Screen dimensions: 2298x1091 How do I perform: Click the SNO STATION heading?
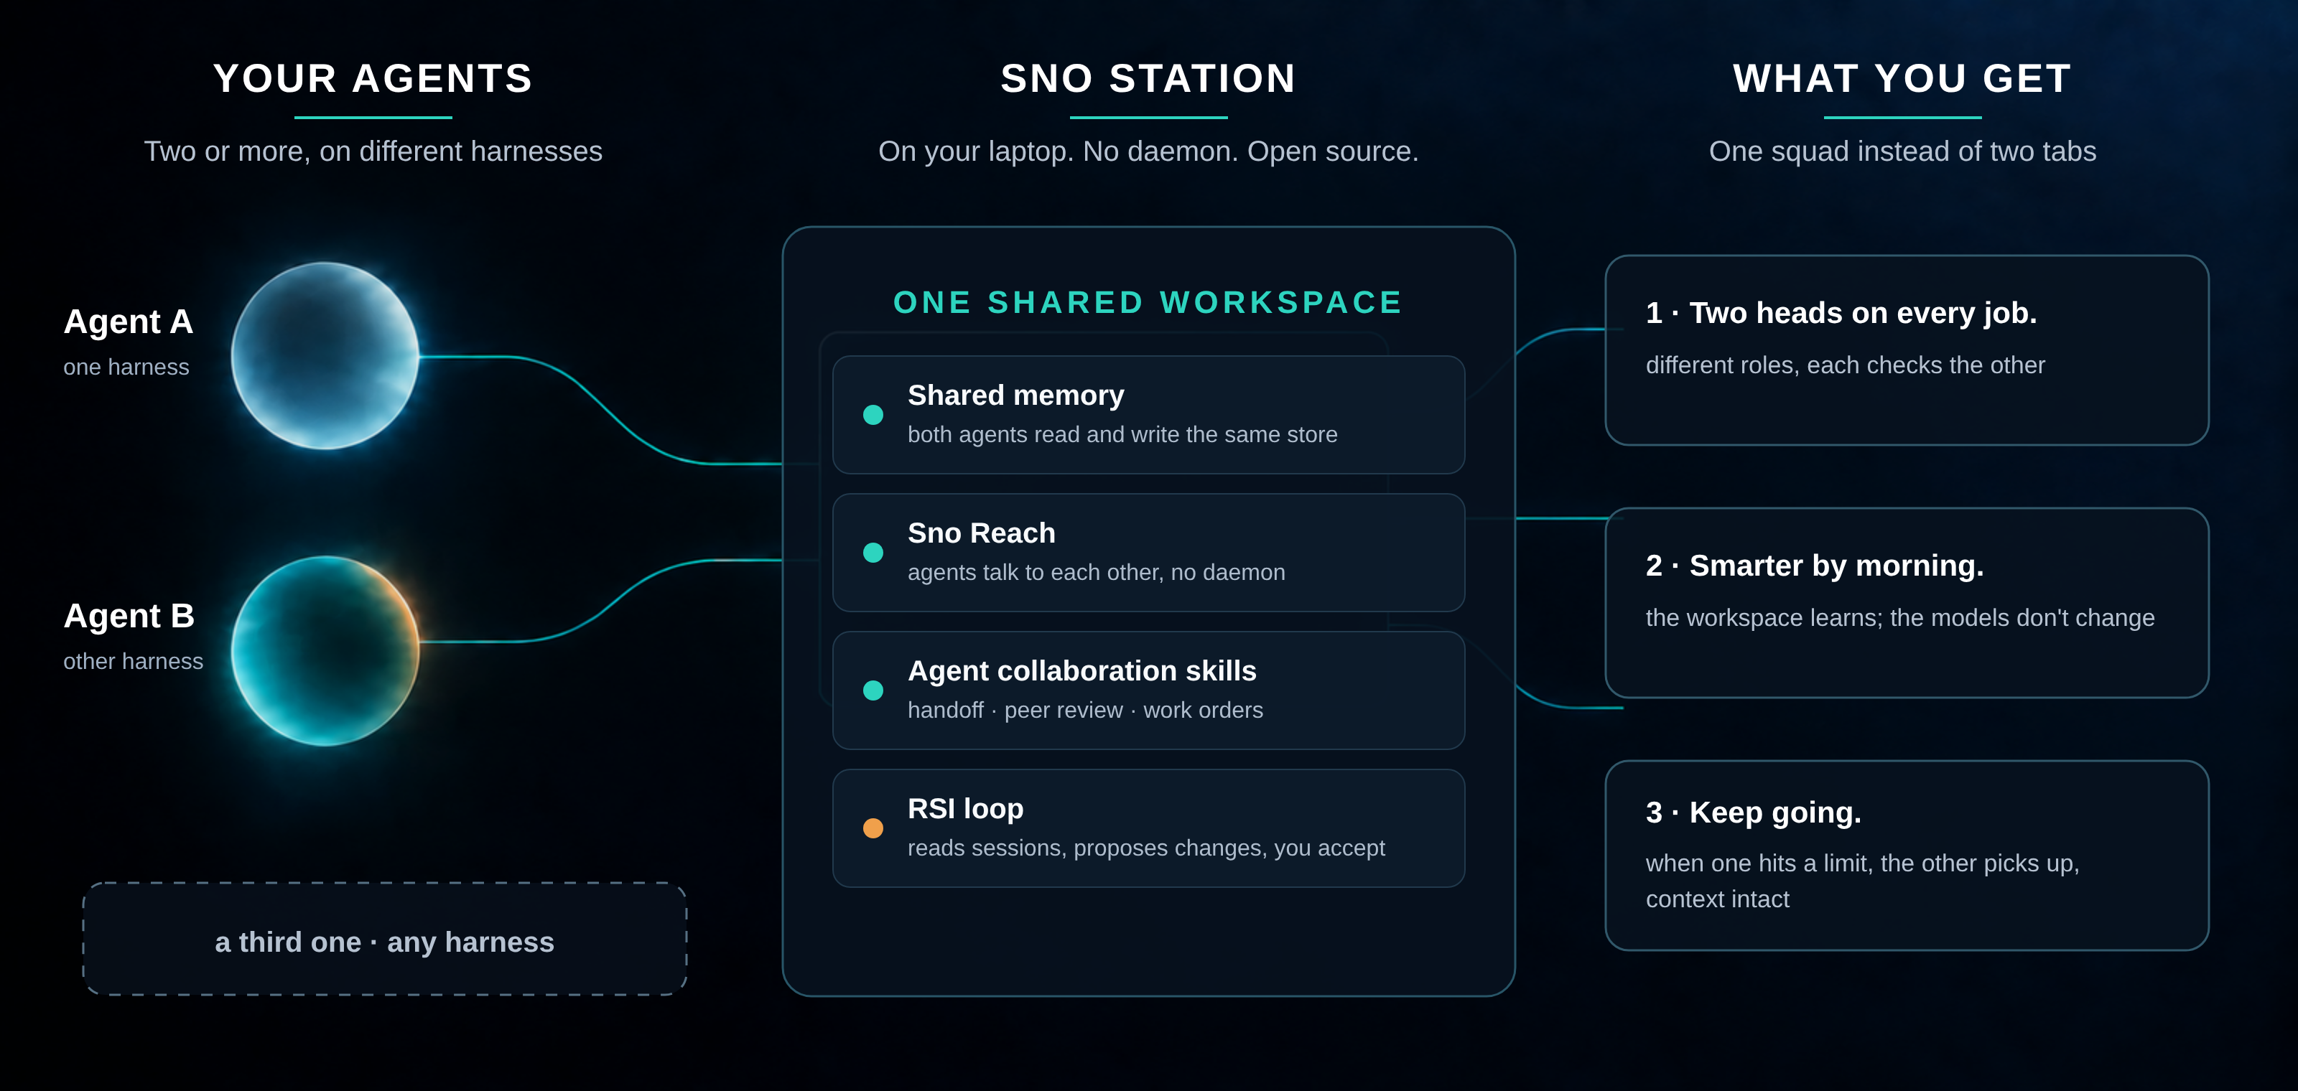tap(1148, 78)
